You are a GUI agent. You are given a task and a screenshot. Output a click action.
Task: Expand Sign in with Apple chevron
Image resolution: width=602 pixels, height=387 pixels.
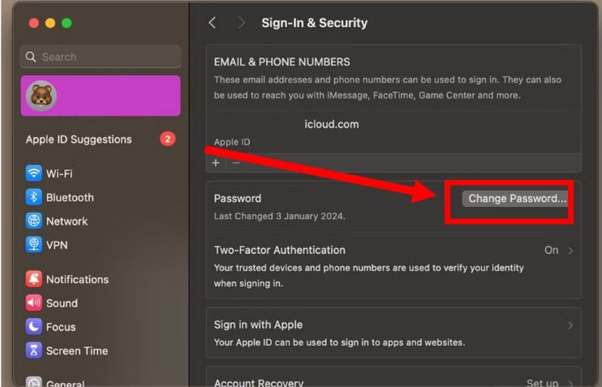(x=570, y=325)
